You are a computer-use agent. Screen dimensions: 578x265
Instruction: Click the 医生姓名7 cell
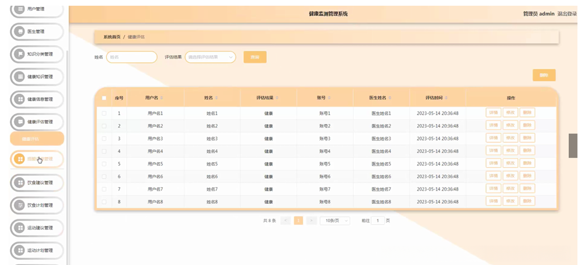[381, 189]
